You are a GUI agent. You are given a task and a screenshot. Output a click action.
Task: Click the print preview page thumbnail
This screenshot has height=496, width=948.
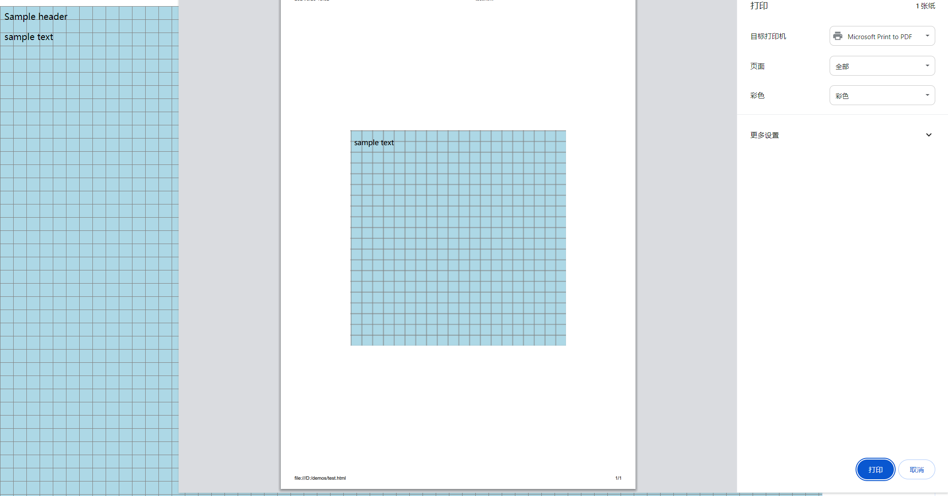pos(458,244)
